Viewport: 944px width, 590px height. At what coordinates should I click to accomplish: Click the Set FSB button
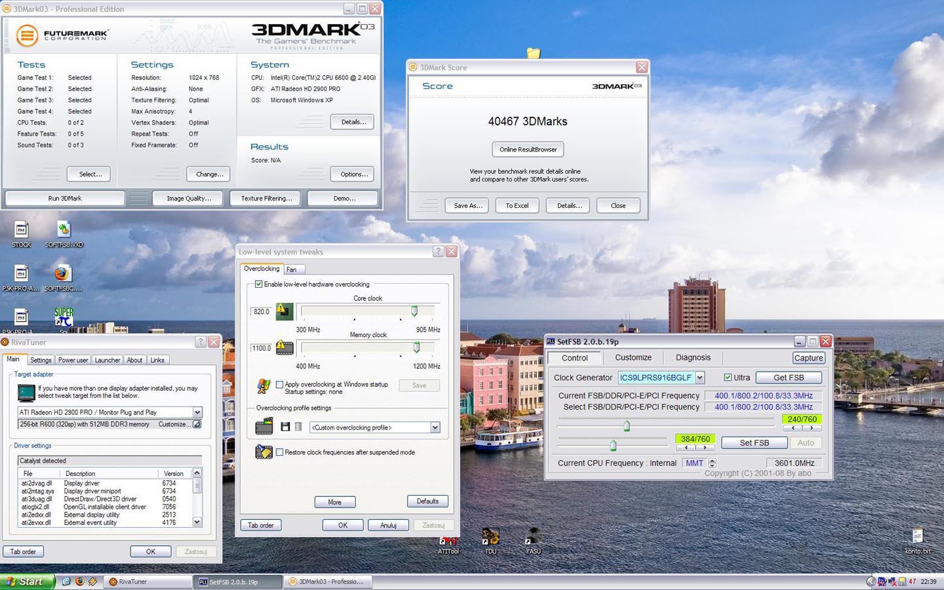(x=754, y=442)
